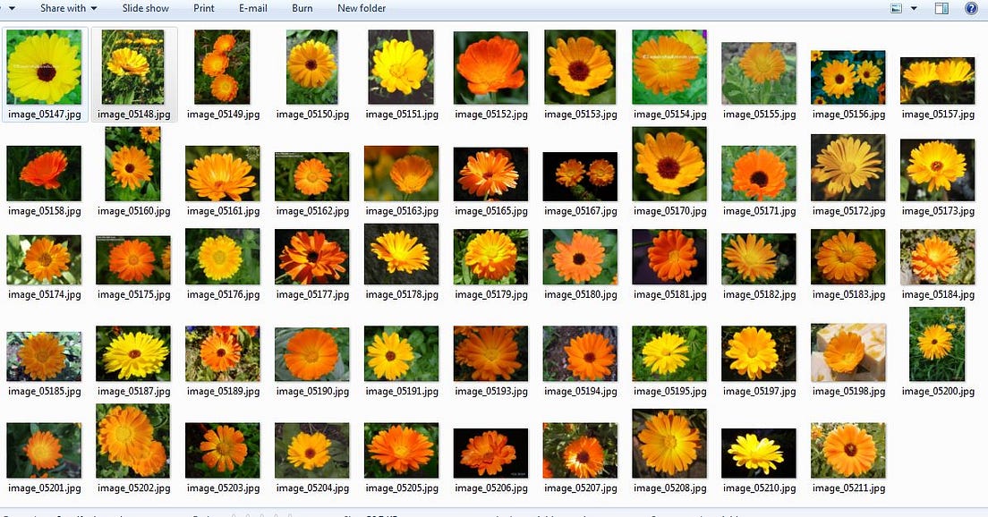The image size is (988, 517).
Task: Burn the pictures to disc
Action: pyautogui.click(x=302, y=8)
